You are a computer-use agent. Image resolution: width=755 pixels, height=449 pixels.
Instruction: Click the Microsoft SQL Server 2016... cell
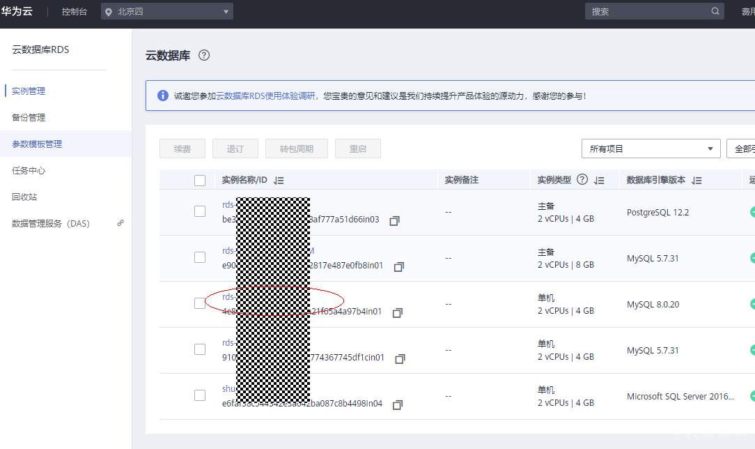tap(680, 397)
